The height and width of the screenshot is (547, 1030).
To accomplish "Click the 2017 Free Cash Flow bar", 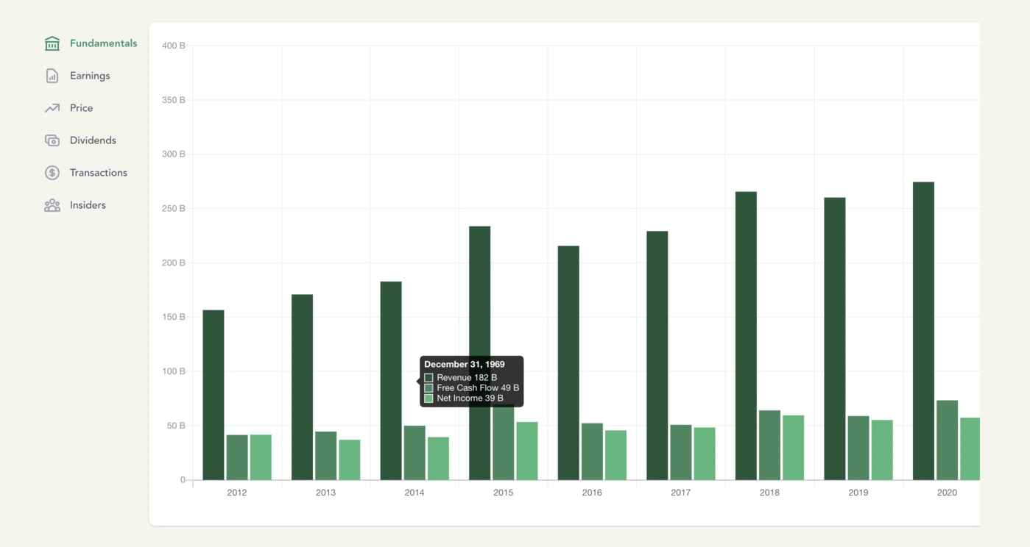I will click(x=681, y=452).
